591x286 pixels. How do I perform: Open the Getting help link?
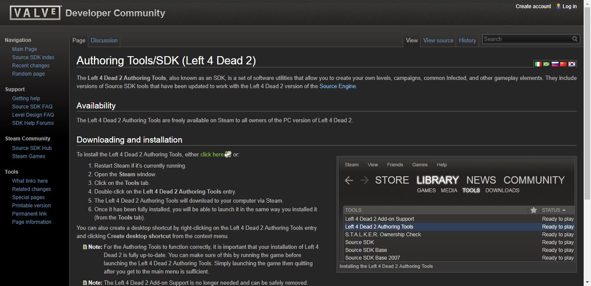pos(26,99)
